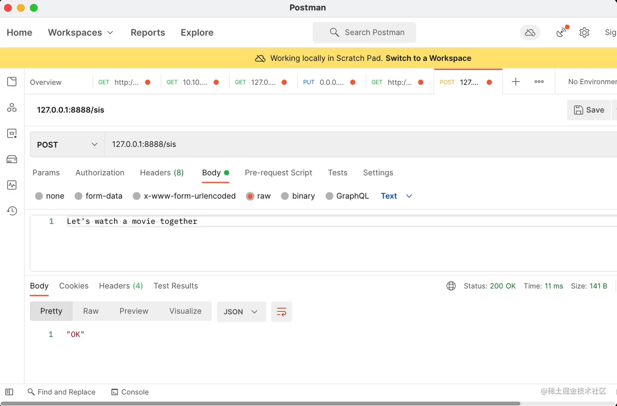
Task: Open the request Settings tab
Action: point(378,173)
